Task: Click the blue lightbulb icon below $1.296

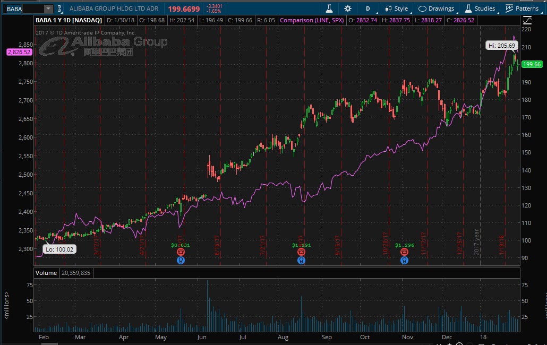Action: click(x=404, y=260)
